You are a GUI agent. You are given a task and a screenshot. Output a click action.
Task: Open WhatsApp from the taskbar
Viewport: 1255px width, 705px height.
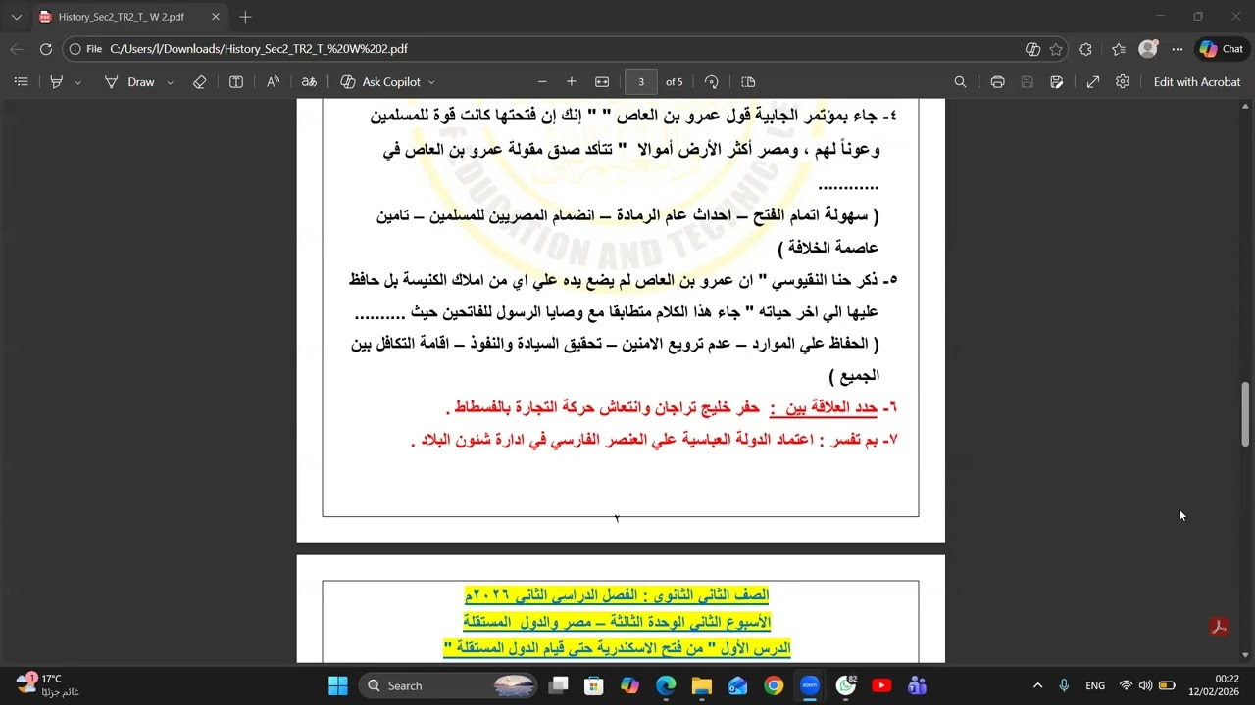[x=845, y=685]
